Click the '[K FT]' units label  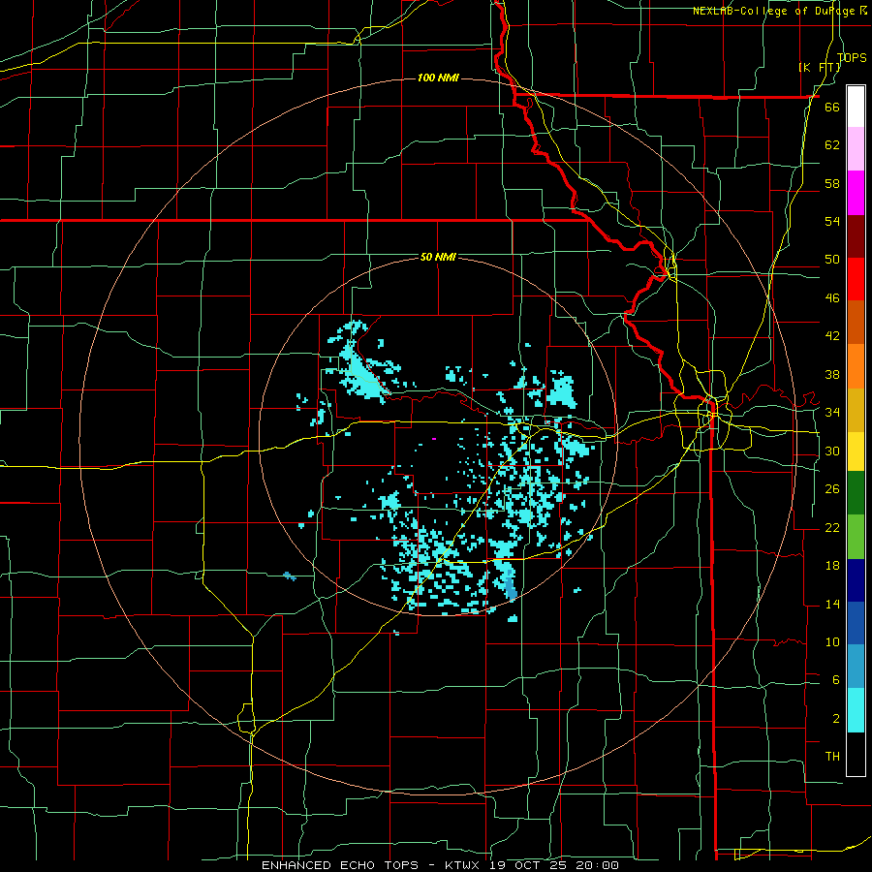[819, 67]
